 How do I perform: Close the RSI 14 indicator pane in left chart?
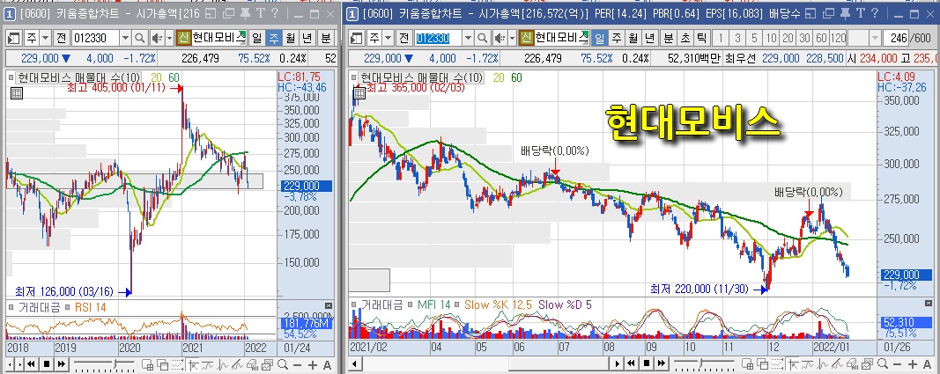pos(328,305)
